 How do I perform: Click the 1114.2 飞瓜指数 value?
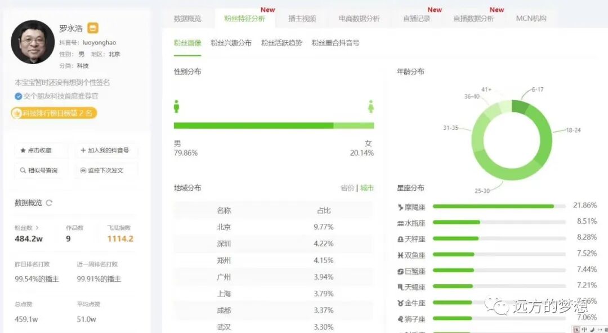click(120, 239)
